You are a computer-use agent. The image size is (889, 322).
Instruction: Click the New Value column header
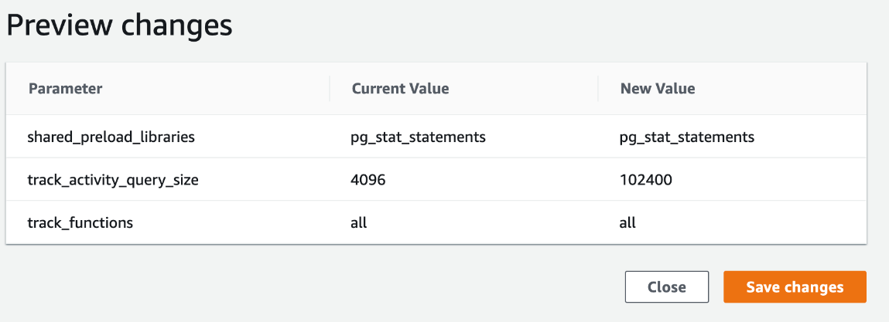coord(657,89)
